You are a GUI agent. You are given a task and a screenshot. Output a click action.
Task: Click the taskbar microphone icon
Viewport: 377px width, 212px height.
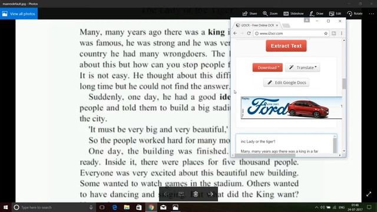[x=91, y=207]
